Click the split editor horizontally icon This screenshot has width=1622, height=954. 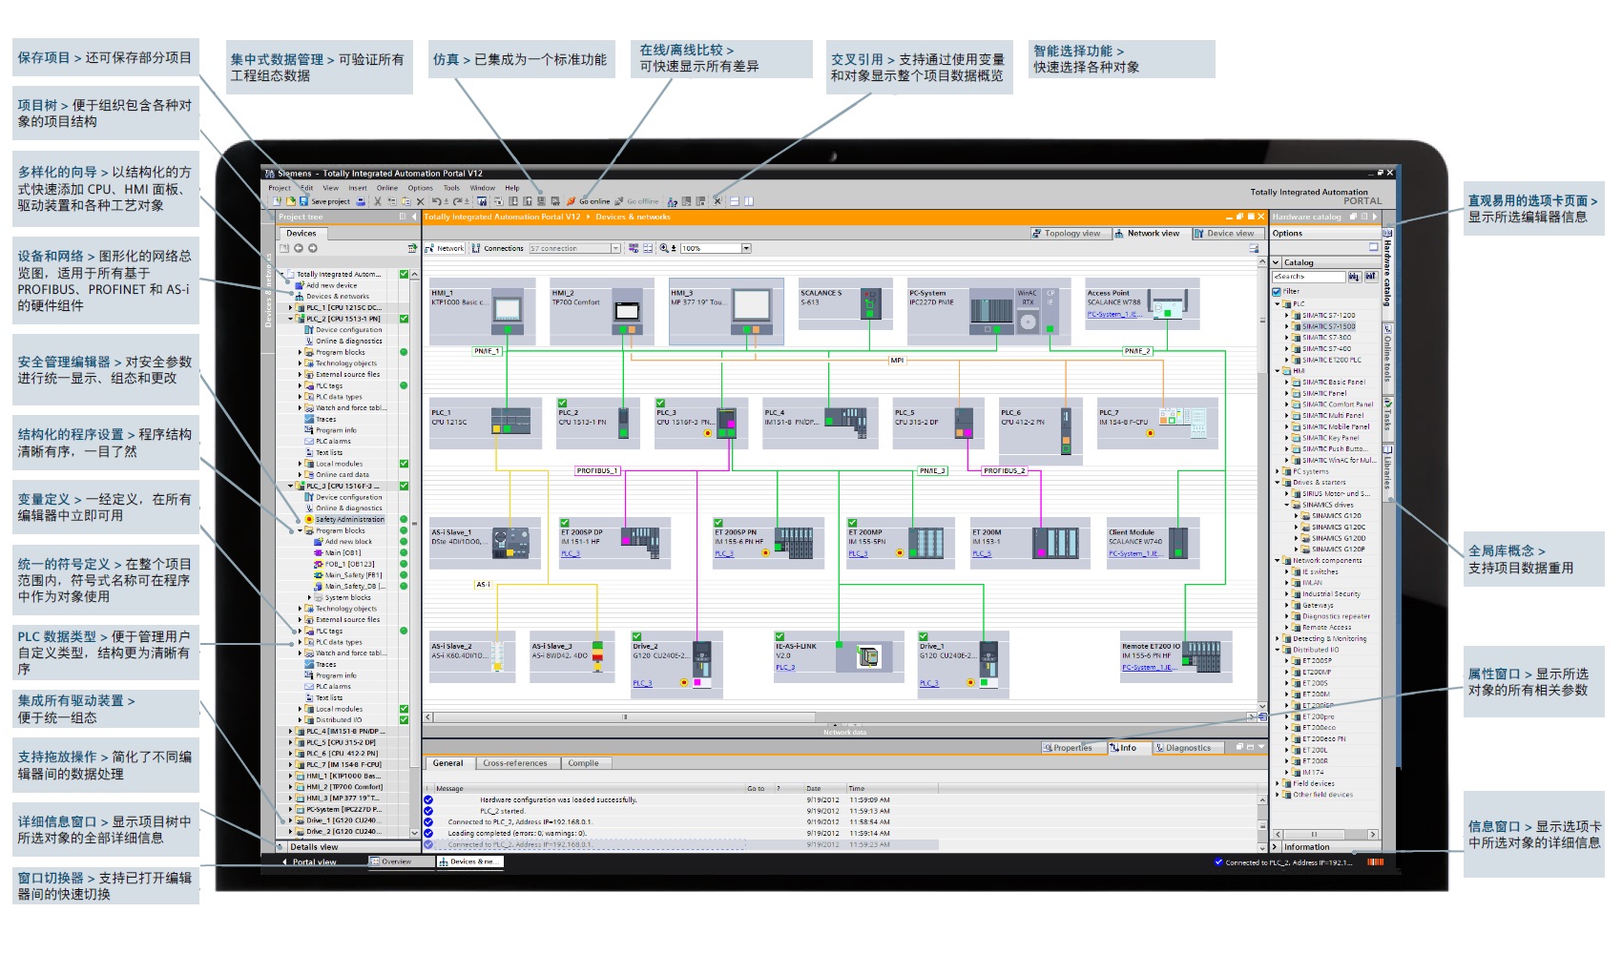(735, 201)
